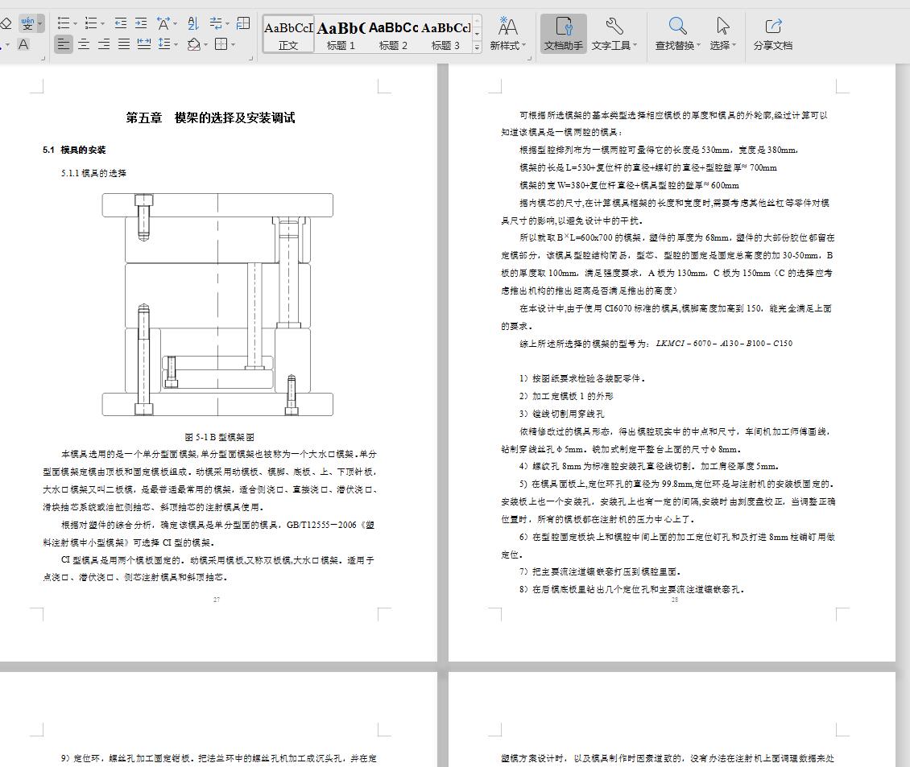Expand the full styles gallery
This screenshot has height=767, width=910.
(x=477, y=47)
